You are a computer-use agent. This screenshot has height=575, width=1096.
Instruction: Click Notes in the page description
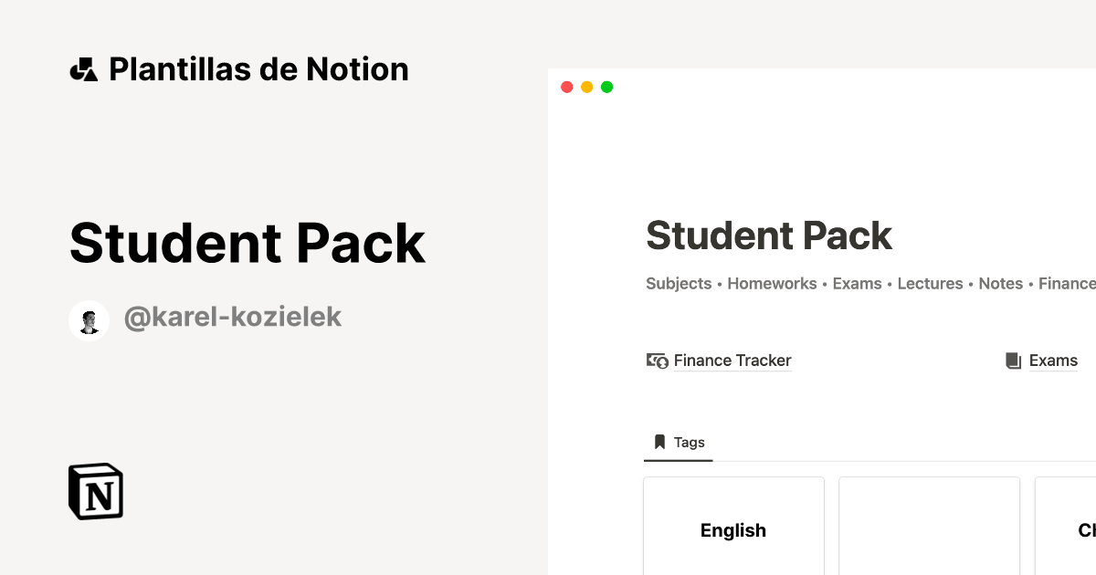tap(1000, 284)
